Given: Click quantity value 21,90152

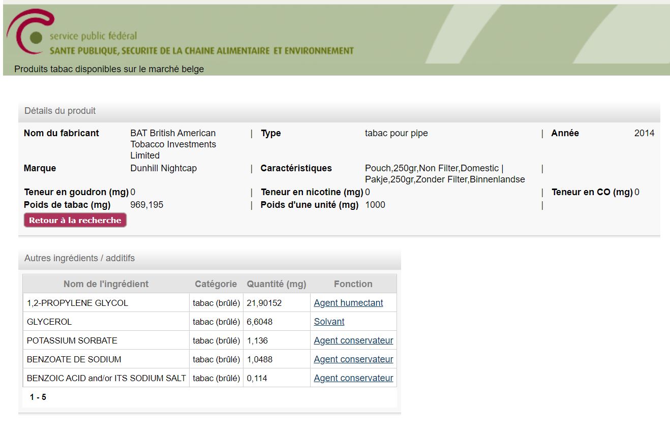Looking at the screenshot, I should coord(264,303).
